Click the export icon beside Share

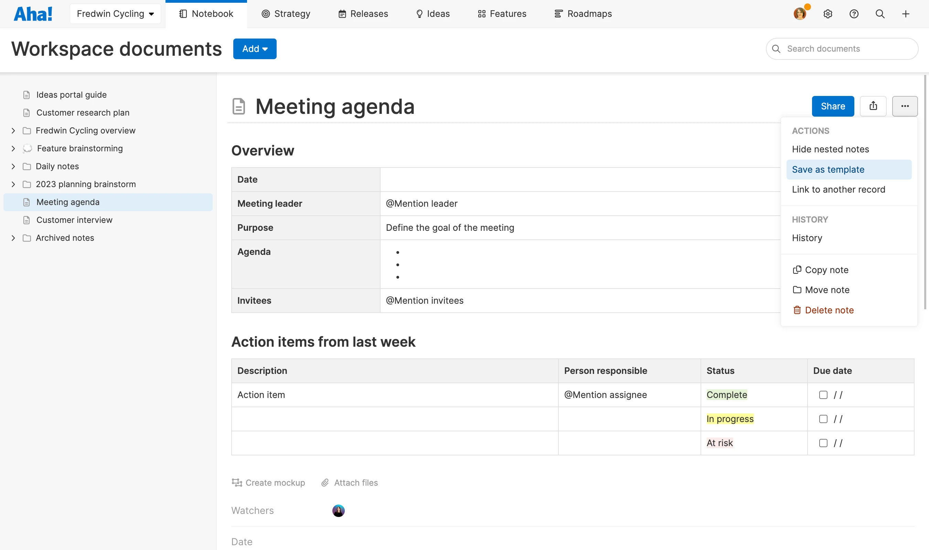click(x=873, y=106)
